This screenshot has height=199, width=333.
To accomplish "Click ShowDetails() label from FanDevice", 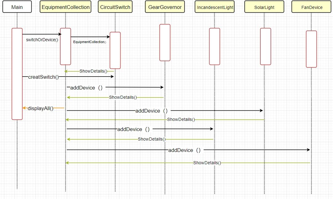I will tap(207, 163).
